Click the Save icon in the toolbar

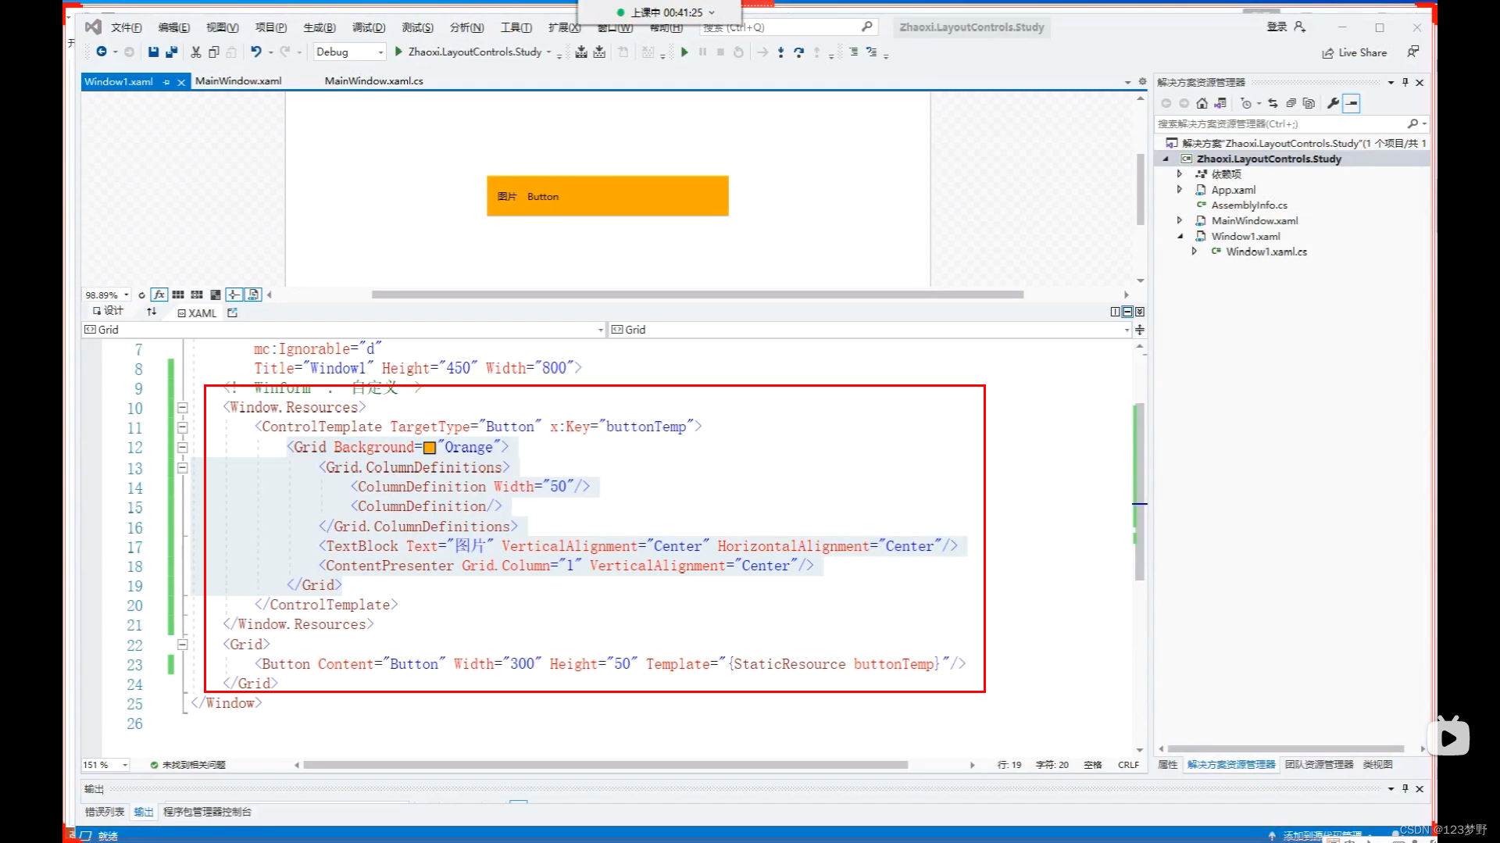pos(153,52)
